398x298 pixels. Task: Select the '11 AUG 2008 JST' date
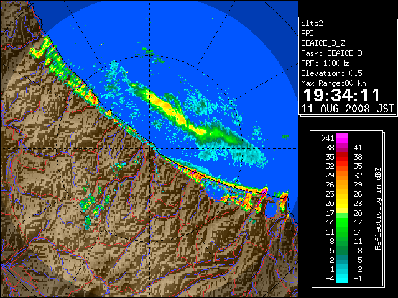pos(348,109)
